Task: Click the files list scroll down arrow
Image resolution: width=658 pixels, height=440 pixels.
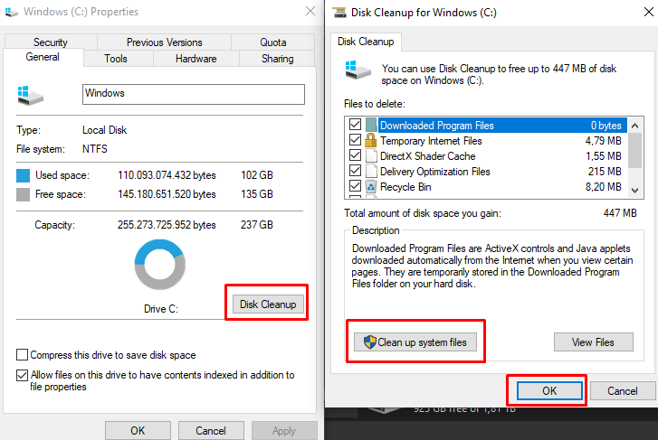Action: click(634, 191)
